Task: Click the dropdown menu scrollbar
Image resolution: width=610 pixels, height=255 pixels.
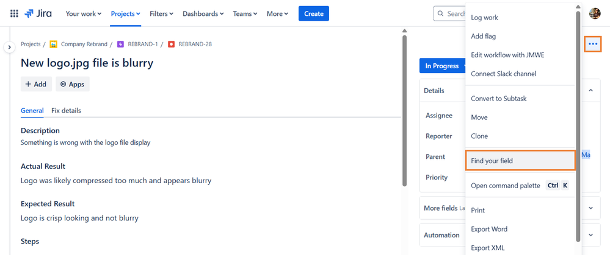Action: pos(578,122)
